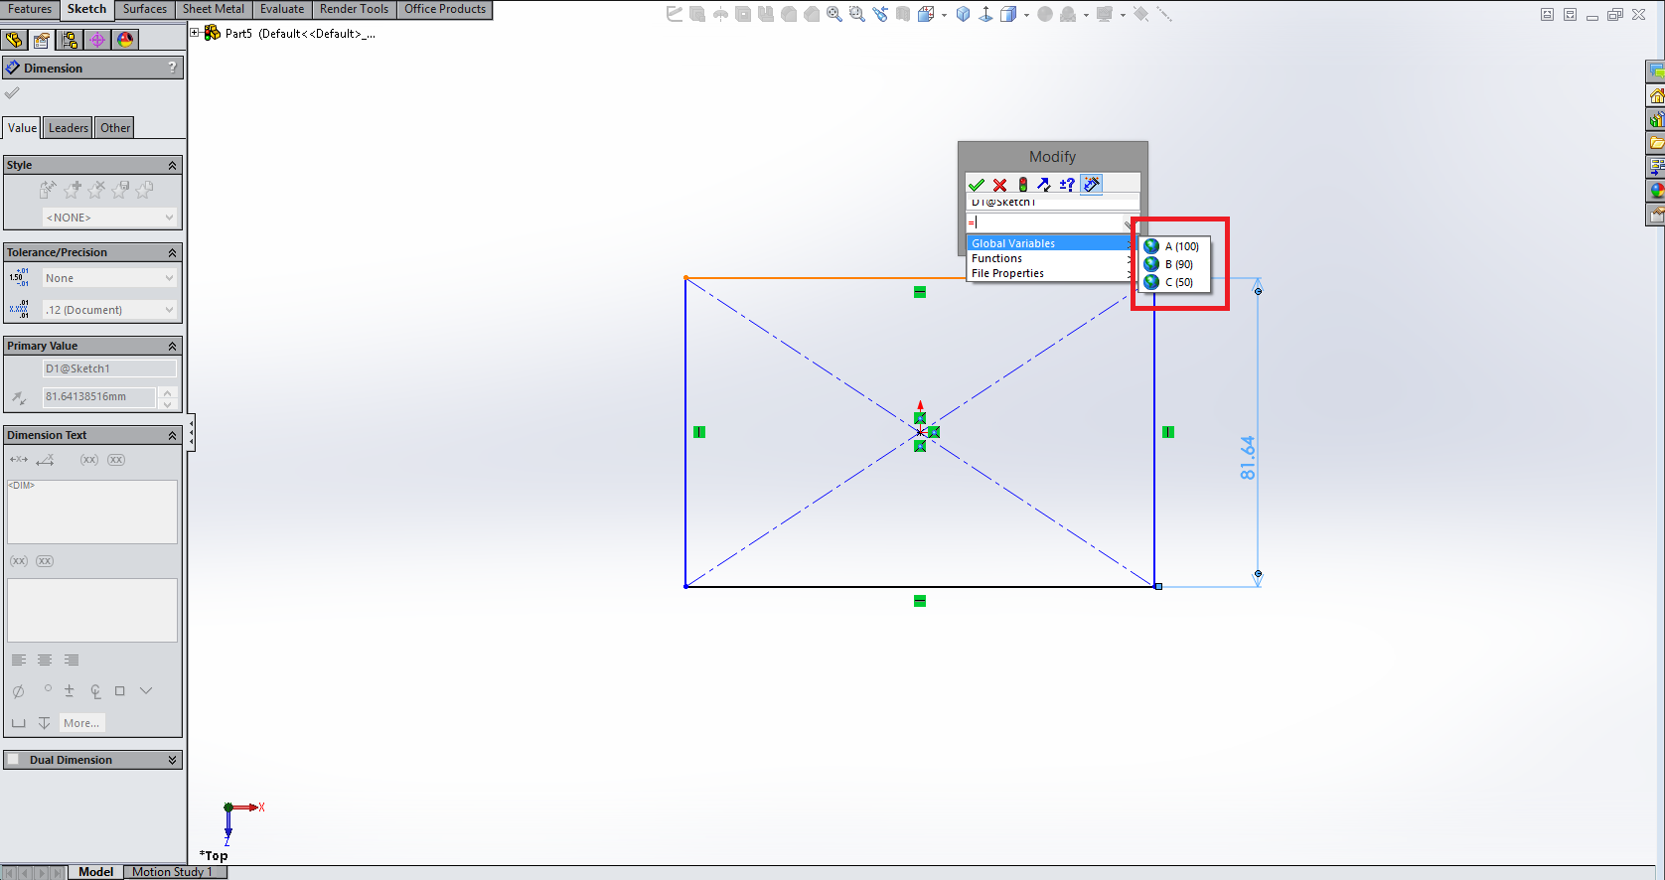
Task: Open the DisplayManager color ball tab
Action: (x=125, y=40)
